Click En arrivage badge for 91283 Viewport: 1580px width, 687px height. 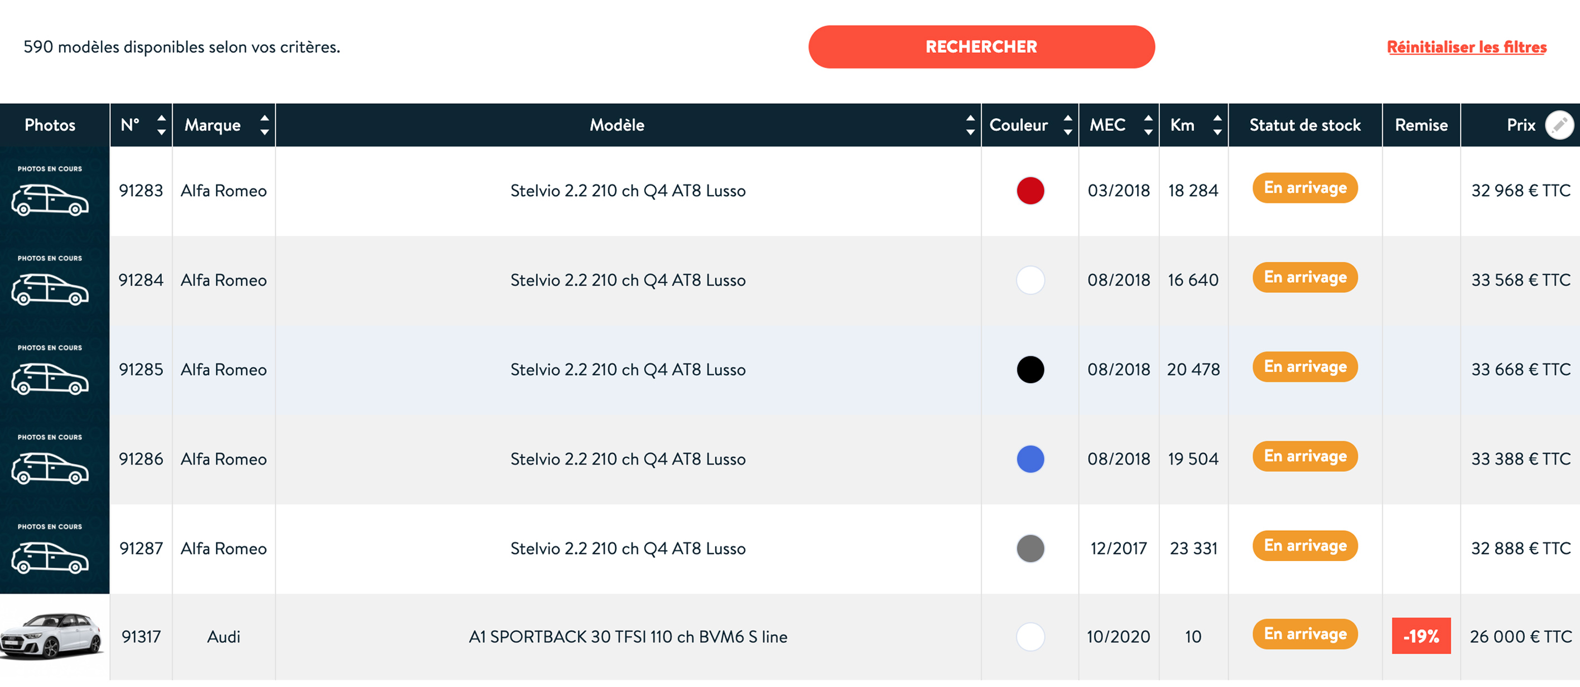click(1304, 187)
